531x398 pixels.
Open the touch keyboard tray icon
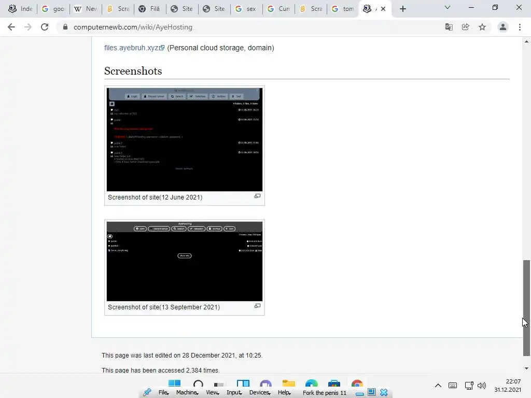click(x=452, y=386)
